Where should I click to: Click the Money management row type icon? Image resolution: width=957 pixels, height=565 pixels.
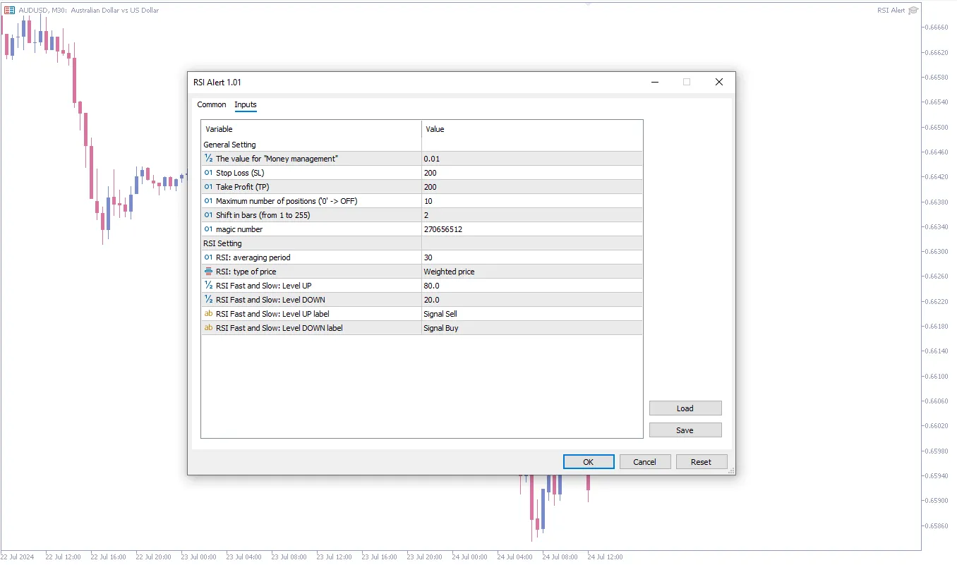(208, 159)
